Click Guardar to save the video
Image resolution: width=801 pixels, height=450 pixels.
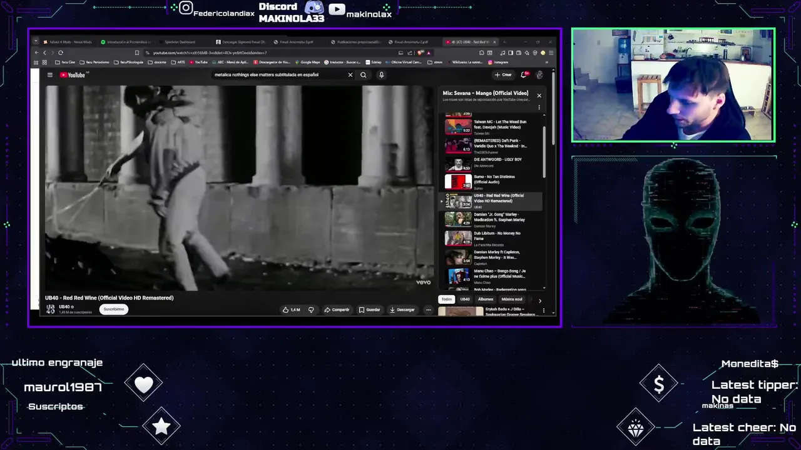(x=369, y=309)
